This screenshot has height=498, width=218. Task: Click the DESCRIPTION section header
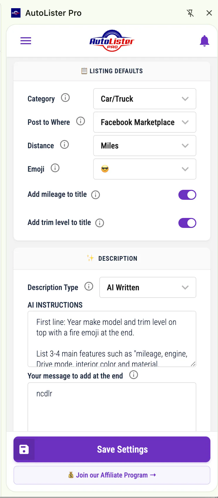point(112,258)
